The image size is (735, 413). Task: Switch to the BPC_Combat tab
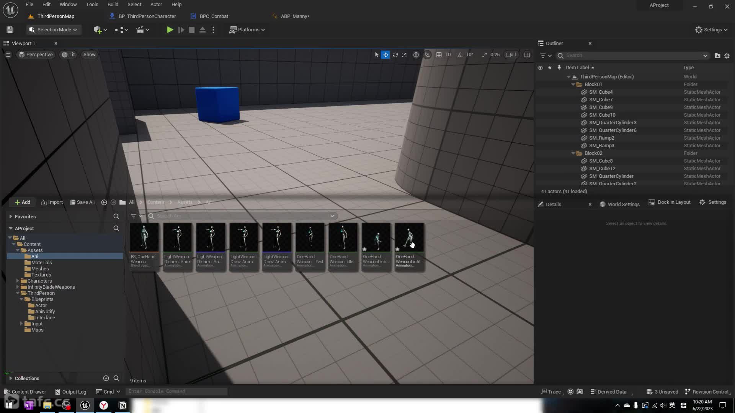point(214,16)
